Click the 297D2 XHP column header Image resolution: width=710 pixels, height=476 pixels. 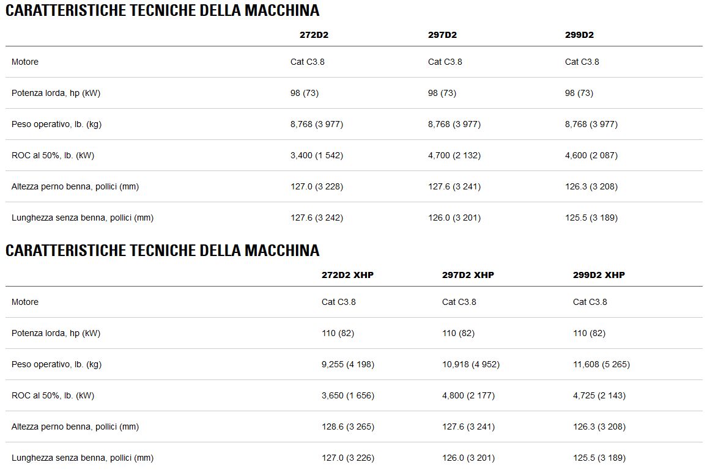pos(468,275)
